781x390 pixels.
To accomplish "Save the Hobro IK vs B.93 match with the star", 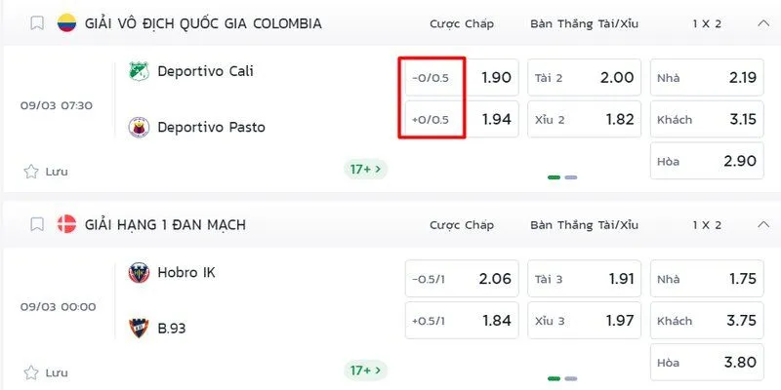I will (31, 372).
